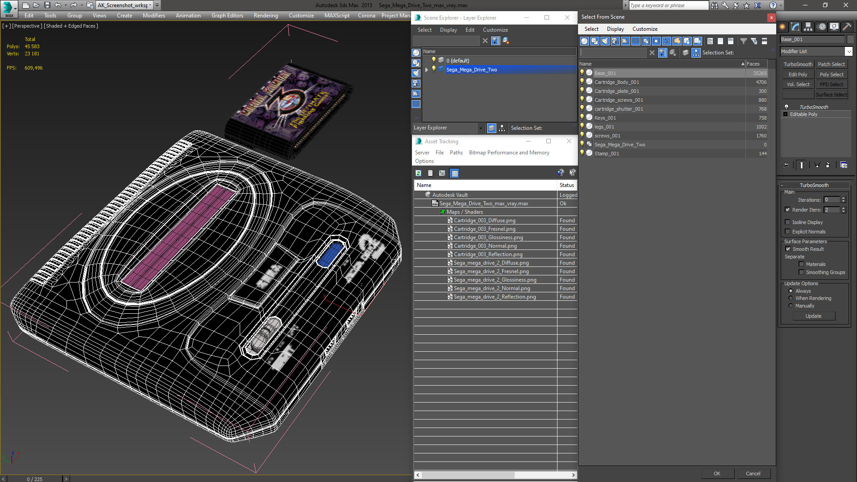Click Select None icon in Select From Scene
Image resolution: width=857 pixels, height=482 pixels.
point(720,41)
